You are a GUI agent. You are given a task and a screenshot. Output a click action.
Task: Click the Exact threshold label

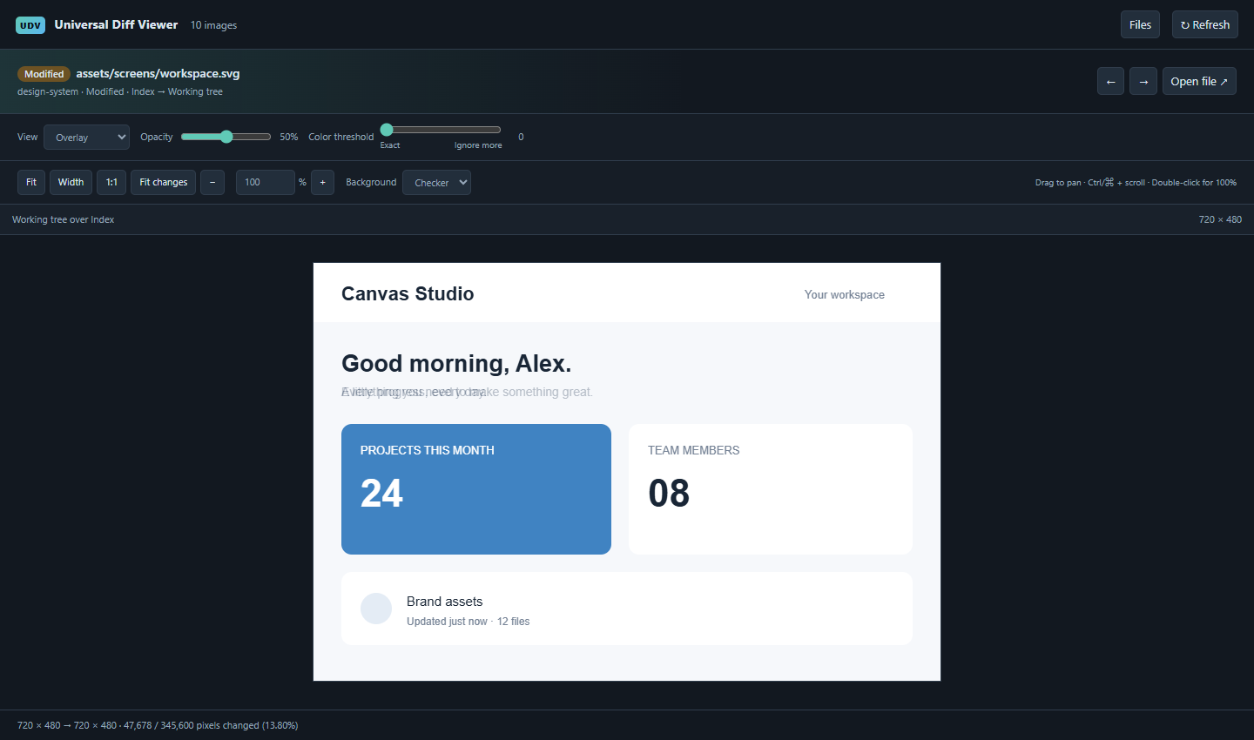click(390, 145)
